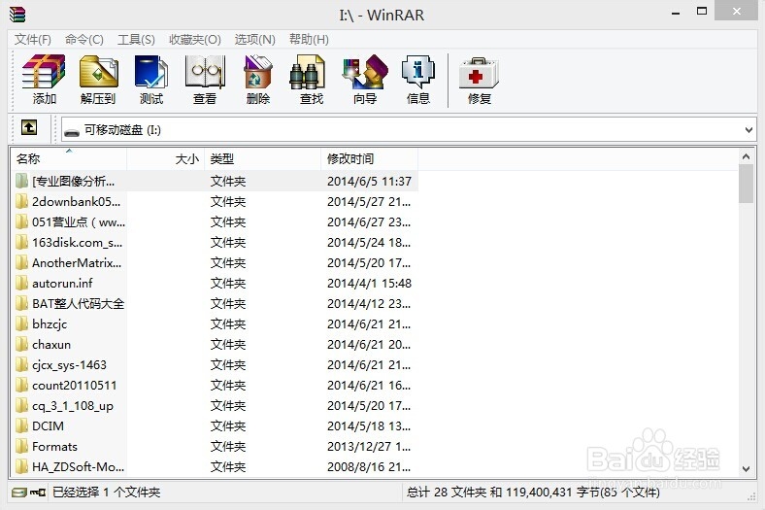Click the date 2008/8/16 21...

click(x=369, y=467)
